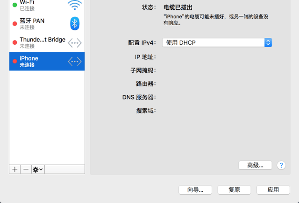Add a new network service with plus button
This screenshot has width=299, height=203.
pyautogui.click(x=14, y=169)
